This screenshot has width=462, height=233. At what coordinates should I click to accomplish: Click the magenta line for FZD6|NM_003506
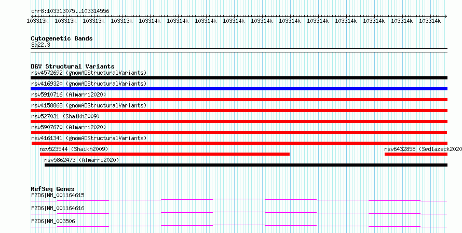click(239, 226)
